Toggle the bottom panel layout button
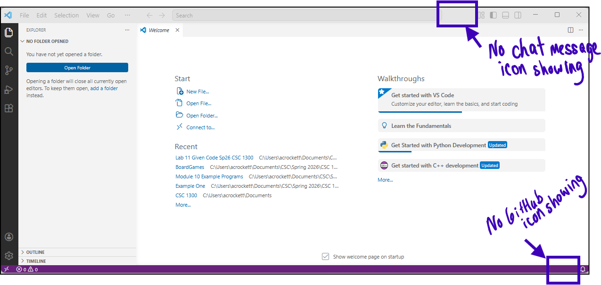Viewport: 601px width, 285px height. 505,15
